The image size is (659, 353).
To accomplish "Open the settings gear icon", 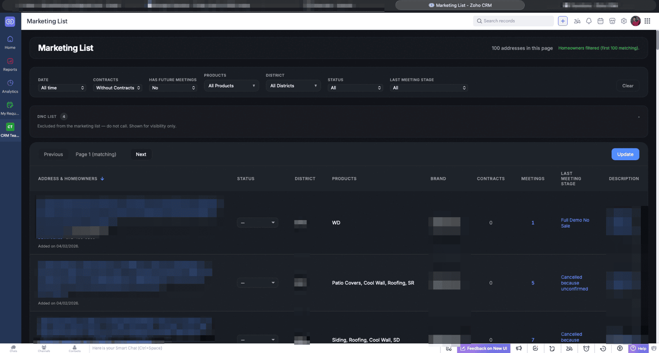I will [x=624, y=21].
